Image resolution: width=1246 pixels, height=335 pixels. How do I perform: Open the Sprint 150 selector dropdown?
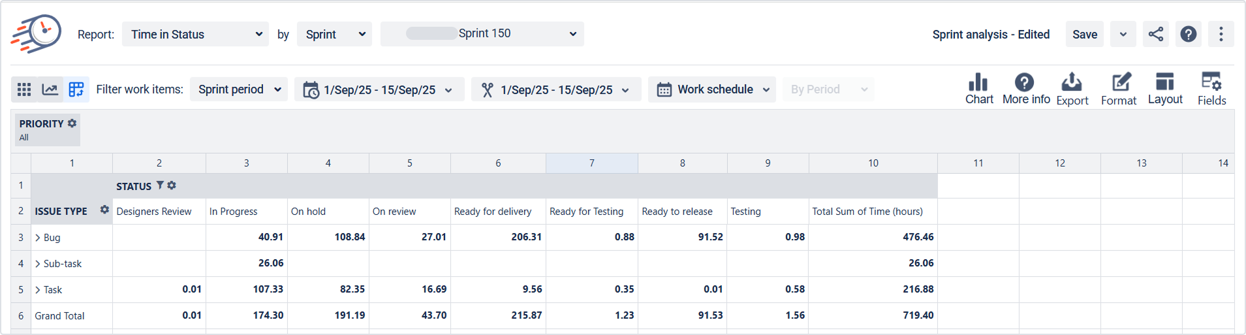click(482, 34)
